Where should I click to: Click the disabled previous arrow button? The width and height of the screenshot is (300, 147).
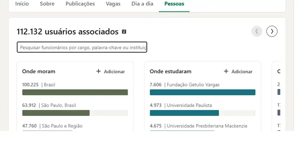(x=257, y=31)
